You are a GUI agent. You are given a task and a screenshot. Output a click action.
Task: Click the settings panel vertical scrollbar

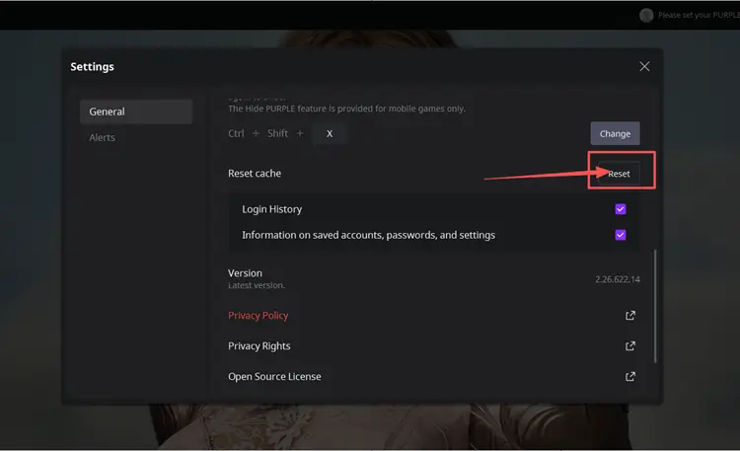[655, 306]
